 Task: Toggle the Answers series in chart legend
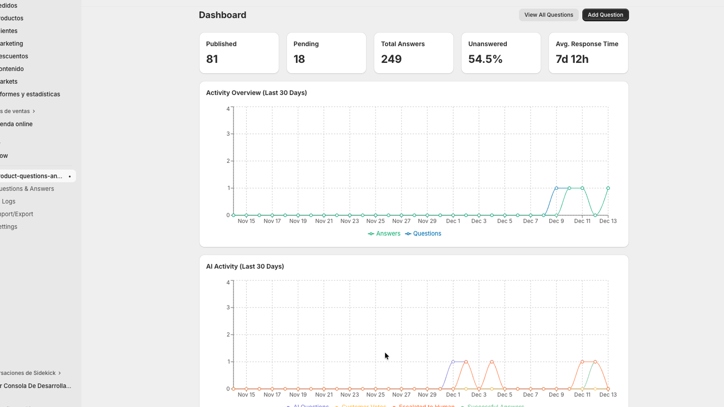coord(384,234)
